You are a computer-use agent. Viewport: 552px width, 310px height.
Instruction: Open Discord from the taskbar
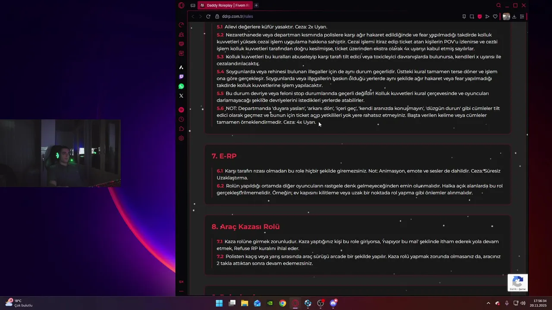click(333, 303)
